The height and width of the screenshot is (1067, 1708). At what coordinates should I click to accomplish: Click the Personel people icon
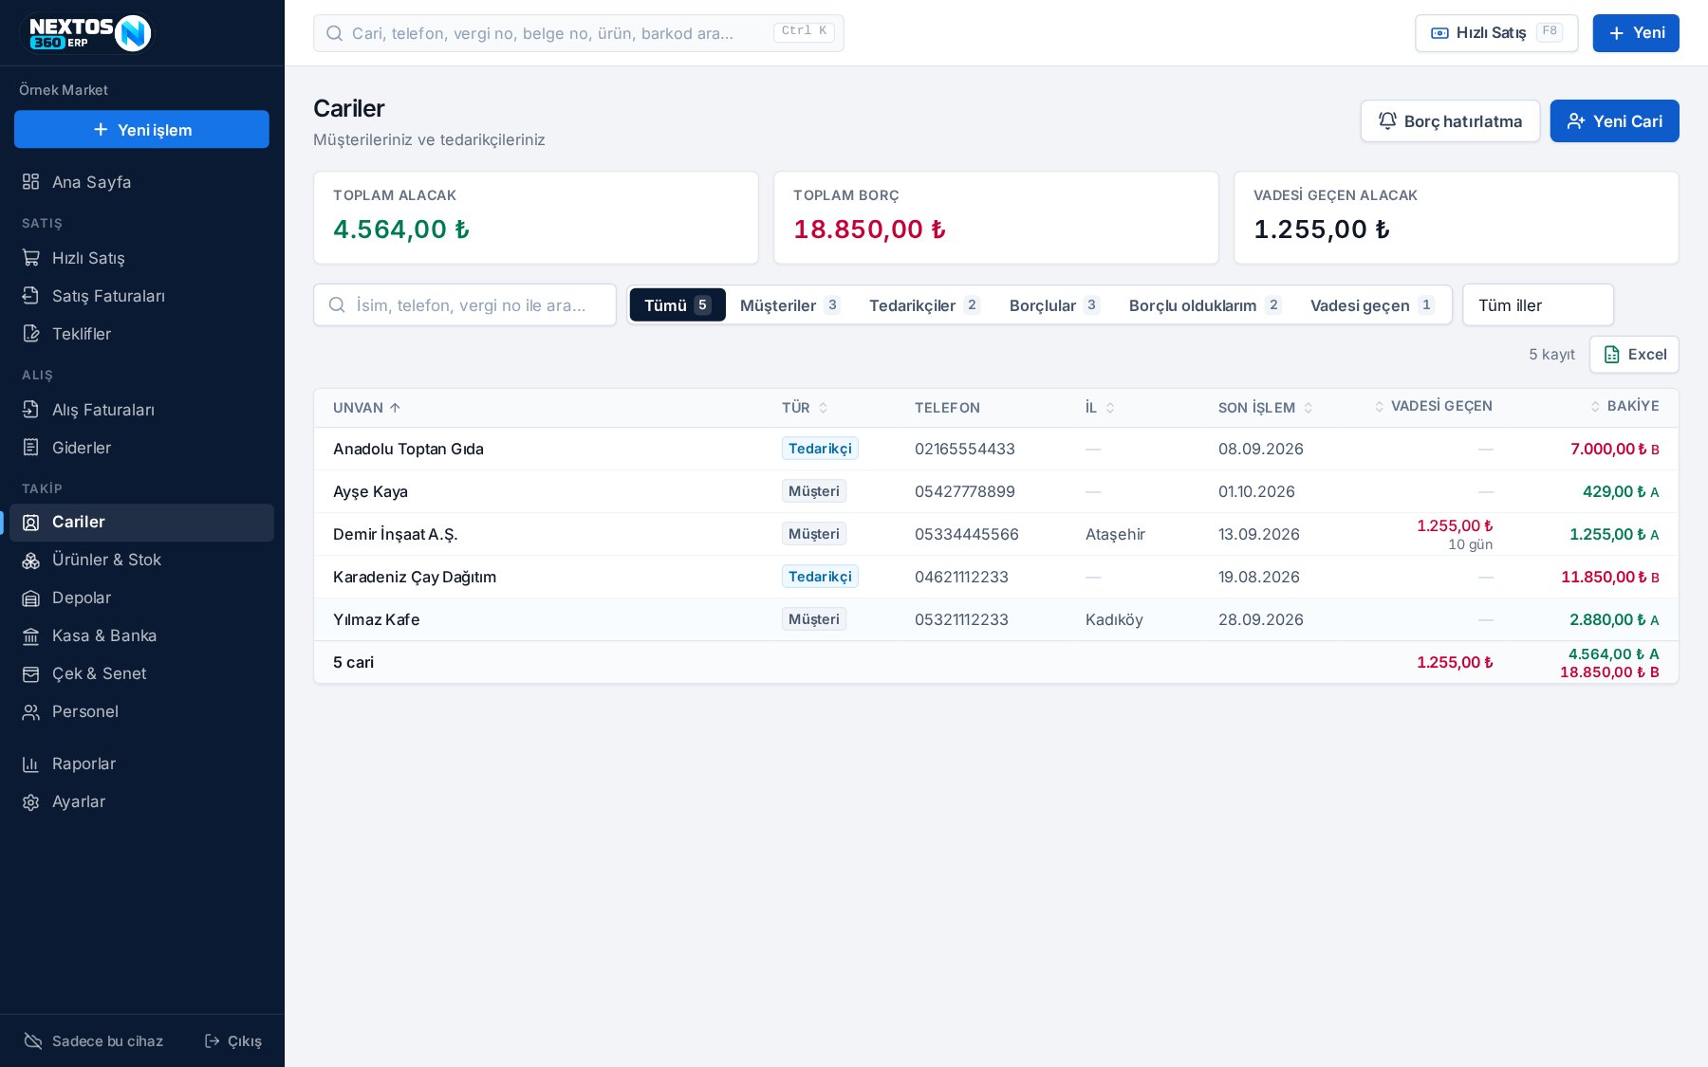[x=31, y=712]
